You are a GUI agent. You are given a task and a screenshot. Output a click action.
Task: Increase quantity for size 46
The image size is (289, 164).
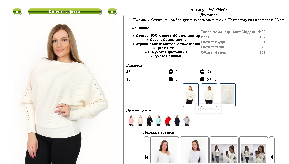pos(202,72)
